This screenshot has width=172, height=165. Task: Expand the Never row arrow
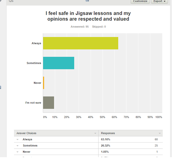[x=18, y=152]
